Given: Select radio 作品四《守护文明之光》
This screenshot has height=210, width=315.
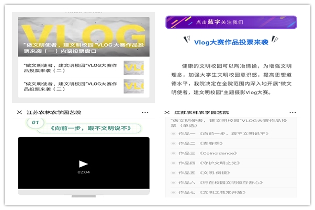Looking at the screenshot, I should pyautogui.click(x=173, y=163).
